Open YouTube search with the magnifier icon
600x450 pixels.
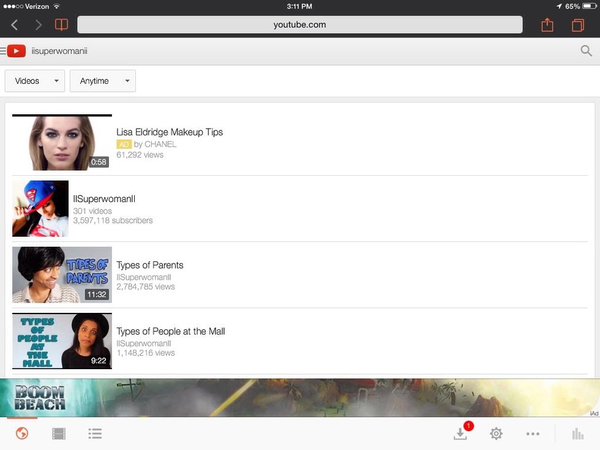pos(586,51)
